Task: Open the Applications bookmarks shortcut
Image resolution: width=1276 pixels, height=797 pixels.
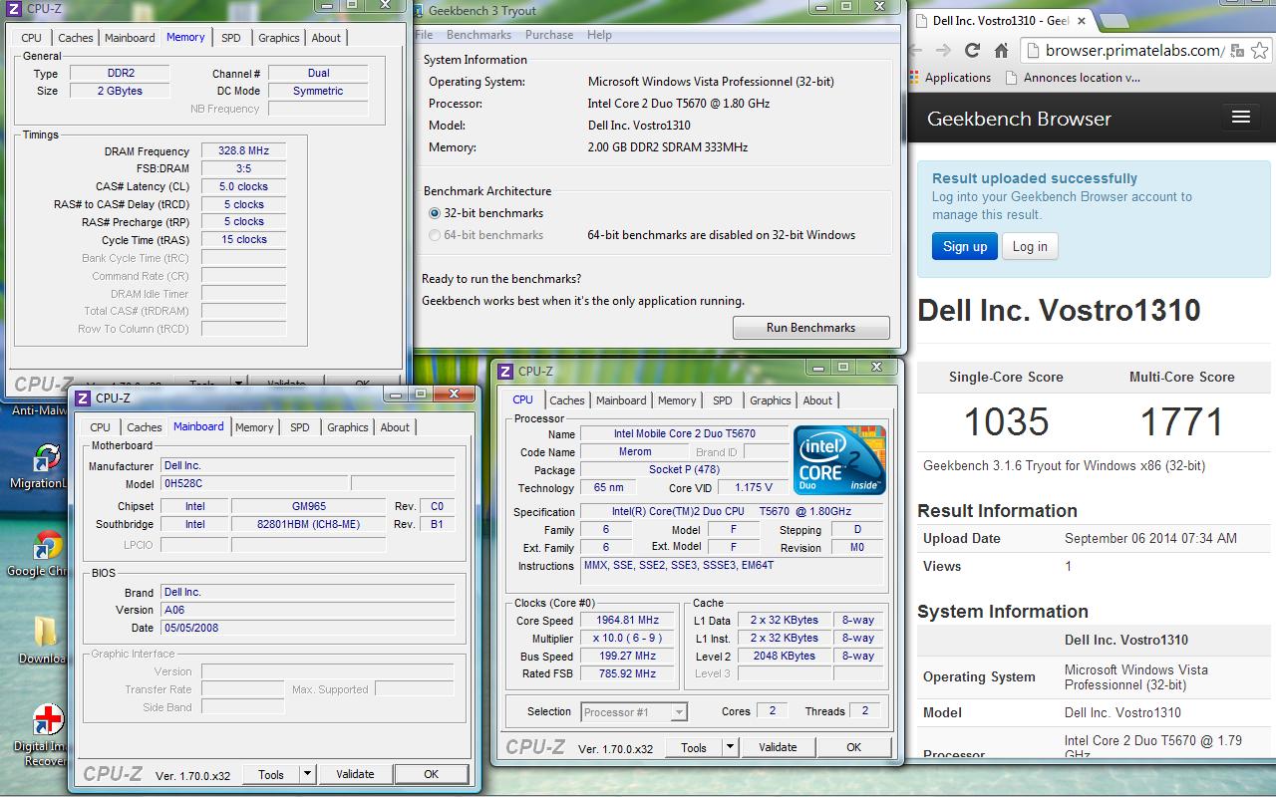Action: point(949,78)
